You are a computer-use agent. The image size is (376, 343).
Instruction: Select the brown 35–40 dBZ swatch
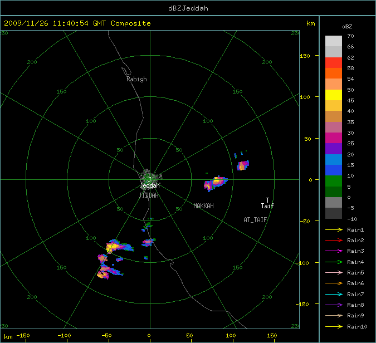tap(334, 116)
